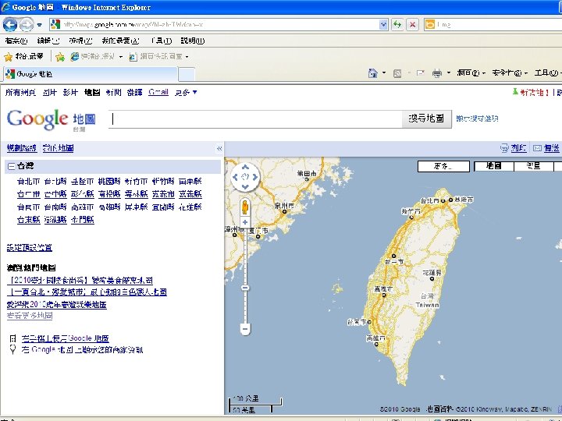Image resolution: width=562 pixels, height=421 pixels.
Task: Zoom in with the plus button
Action: [245, 222]
